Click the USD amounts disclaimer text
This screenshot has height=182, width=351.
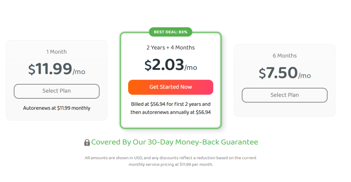point(170,158)
